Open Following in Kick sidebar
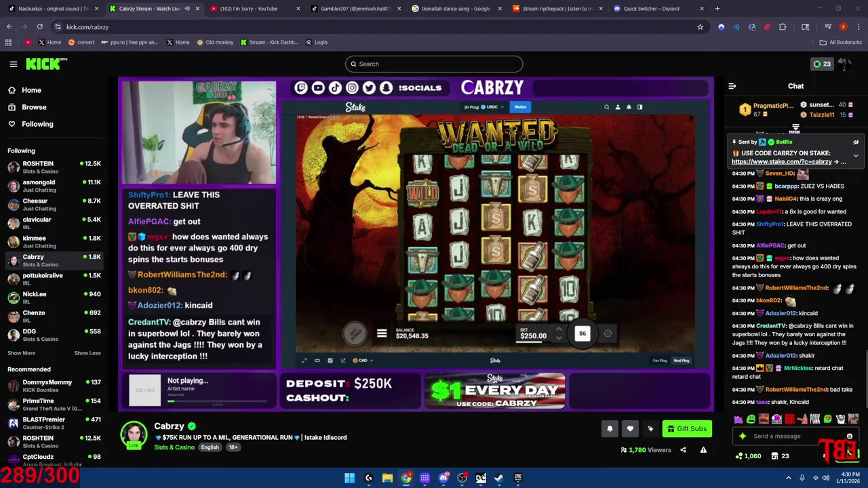The image size is (868, 488). pos(30,124)
